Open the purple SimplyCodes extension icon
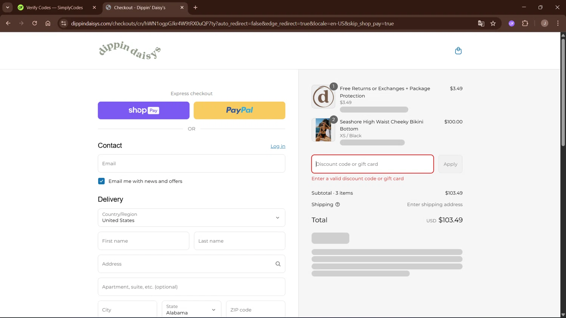The image size is (566, 318). coord(512,23)
